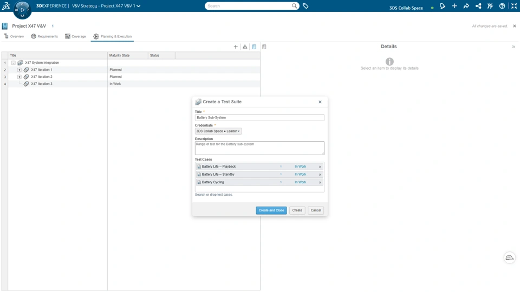Click the Create button
This screenshot has height=292, width=520.
tap(297, 210)
